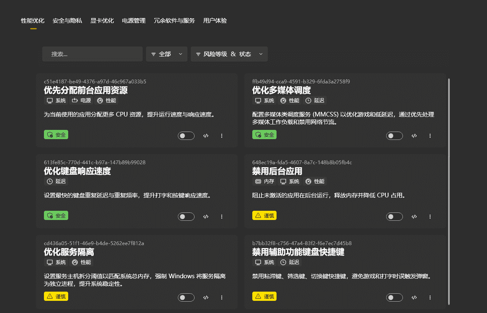Click 系统 tag on 优化服务隔离 card

point(56,262)
